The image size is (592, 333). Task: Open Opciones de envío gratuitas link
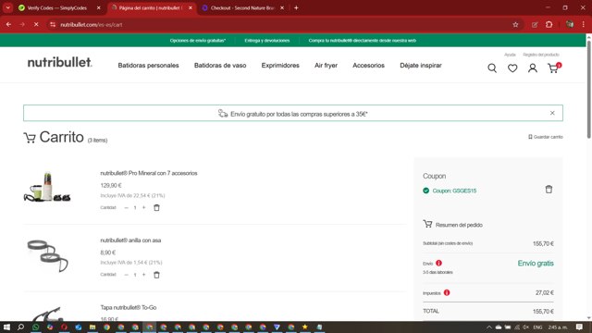[x=197, y=41]
